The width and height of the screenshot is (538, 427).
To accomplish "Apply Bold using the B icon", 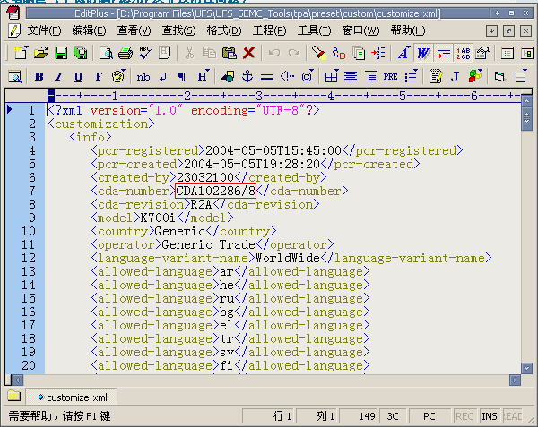I will (x=39, y=77).
